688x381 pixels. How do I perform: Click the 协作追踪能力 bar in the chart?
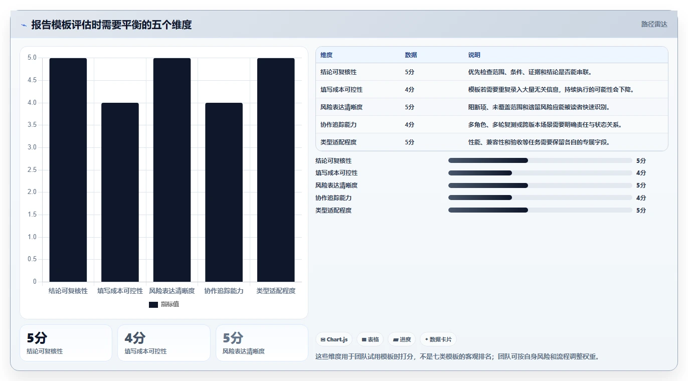coord(224,193)
